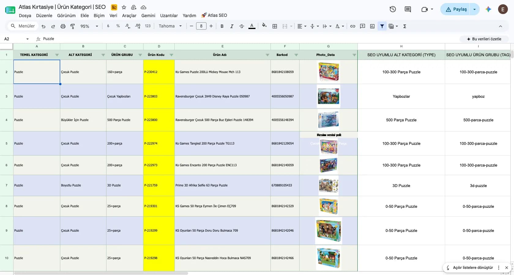This screenshot has height=275, width=514.
Task: Open horizontal align dropdown
Action: (x=302, y=26)
